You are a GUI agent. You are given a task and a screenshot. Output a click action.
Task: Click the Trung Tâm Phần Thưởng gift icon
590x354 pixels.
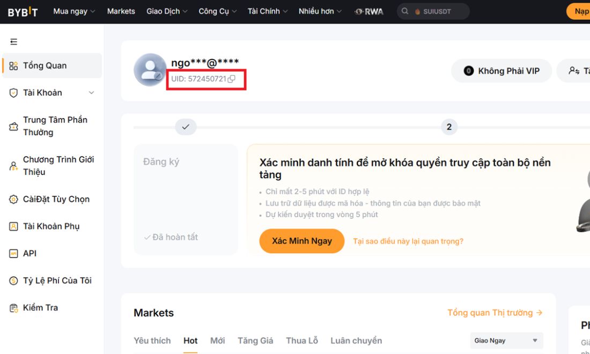pyautogui.click(x=13, y=127)
